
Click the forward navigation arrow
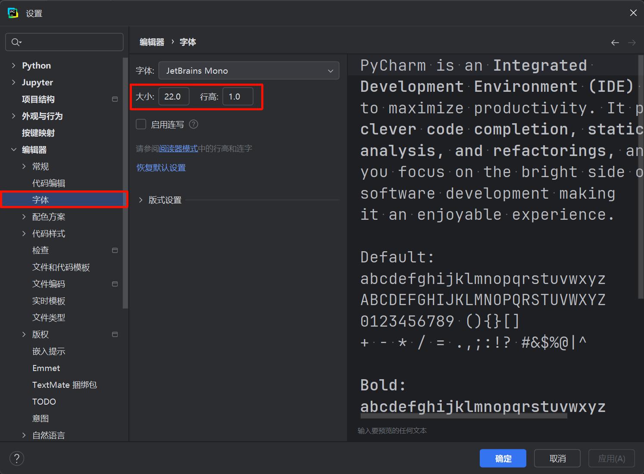coord(632,42)
